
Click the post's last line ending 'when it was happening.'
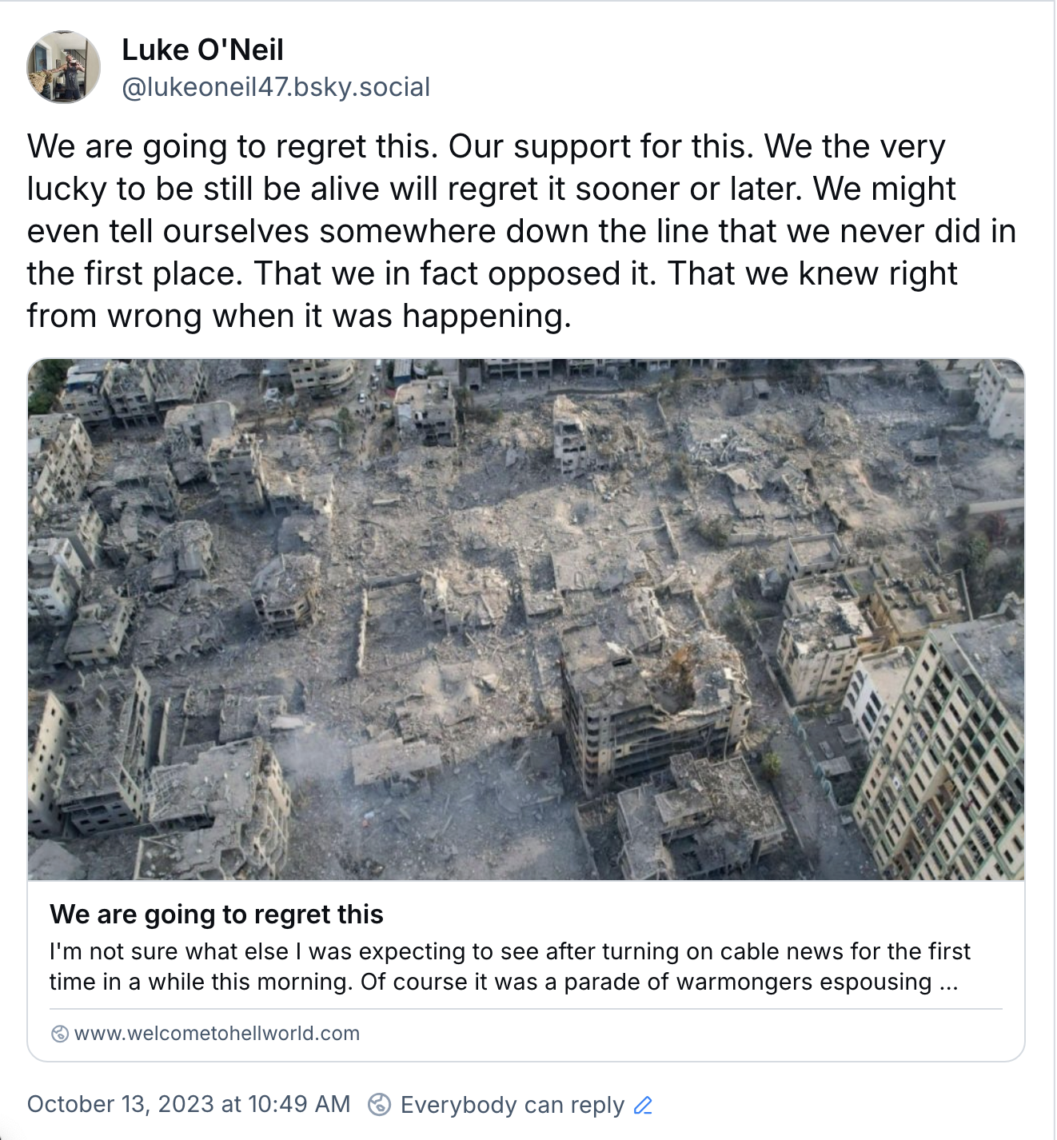pos(299,317)
